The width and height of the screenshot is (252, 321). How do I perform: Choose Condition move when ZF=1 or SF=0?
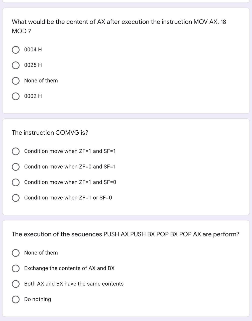click(x=16, y=198)
